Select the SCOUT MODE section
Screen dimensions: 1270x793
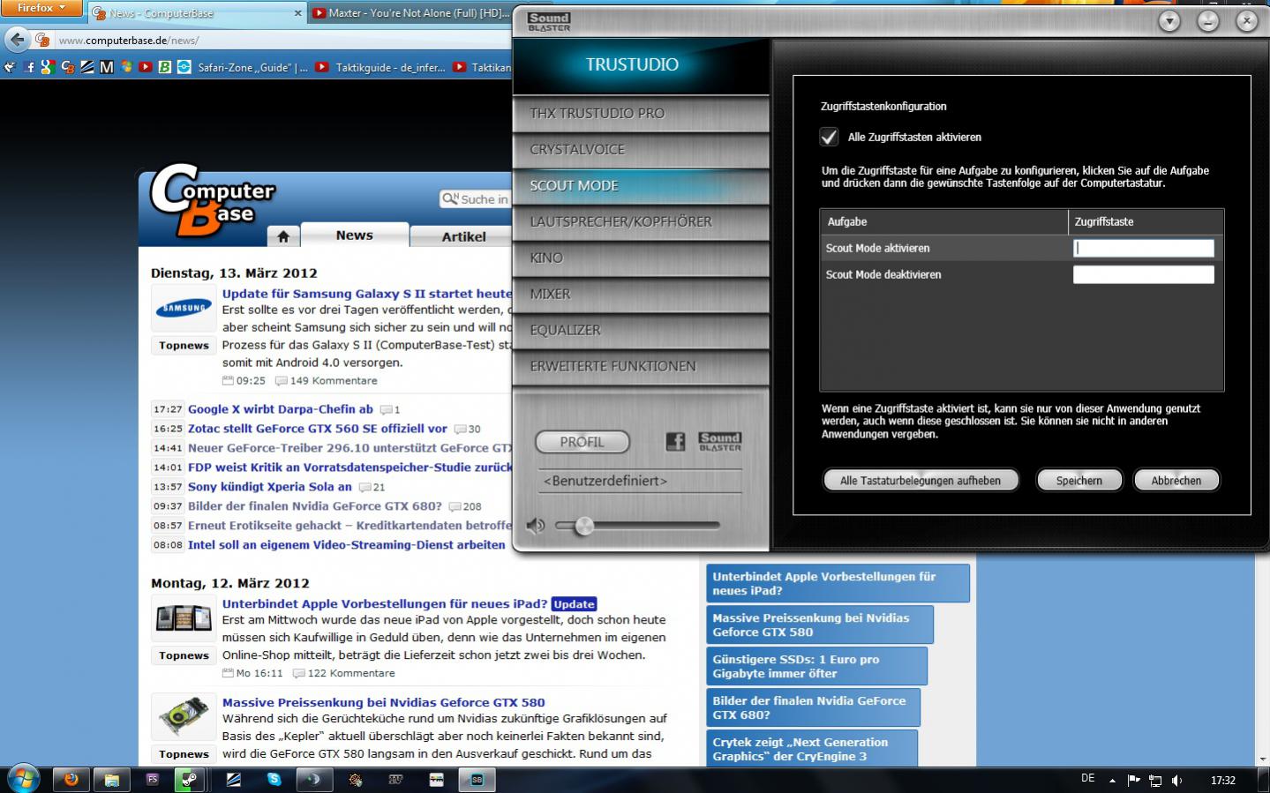tap(641, 186)
